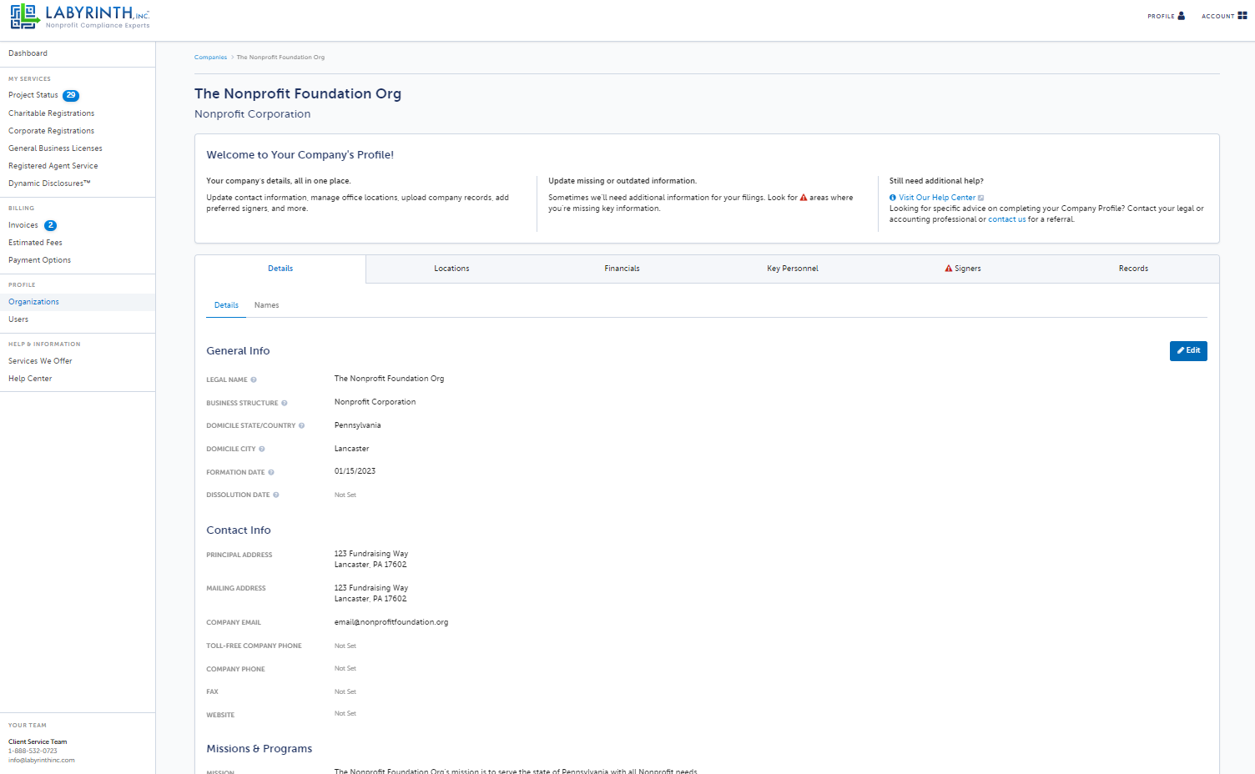Click the Labyrinth Inc. logo
Image resolution: width=1255 pixels, height=774 pixels.
click(80, 16)
